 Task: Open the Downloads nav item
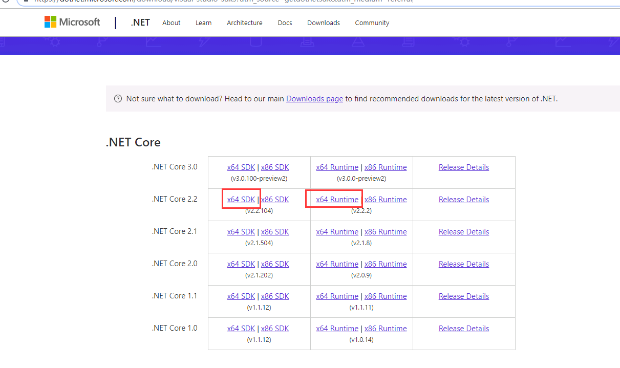324,23
